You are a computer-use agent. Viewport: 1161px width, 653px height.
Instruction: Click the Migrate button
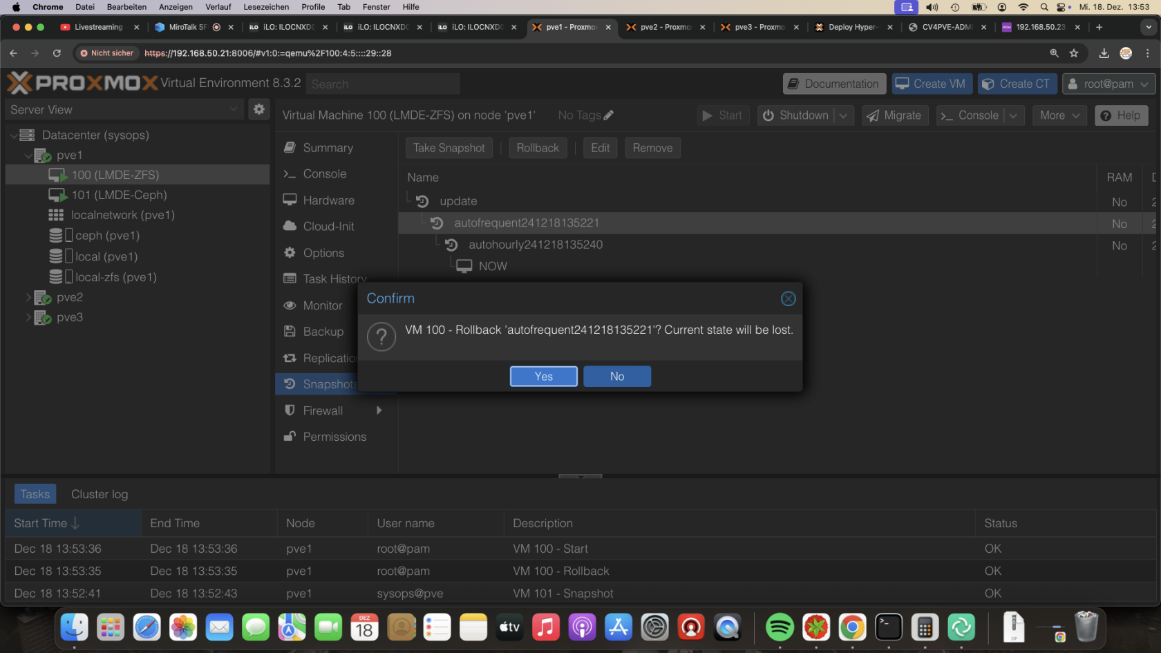(894, 115)
